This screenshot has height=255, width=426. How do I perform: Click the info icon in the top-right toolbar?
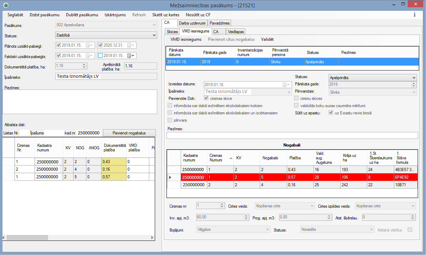[414, 15]
